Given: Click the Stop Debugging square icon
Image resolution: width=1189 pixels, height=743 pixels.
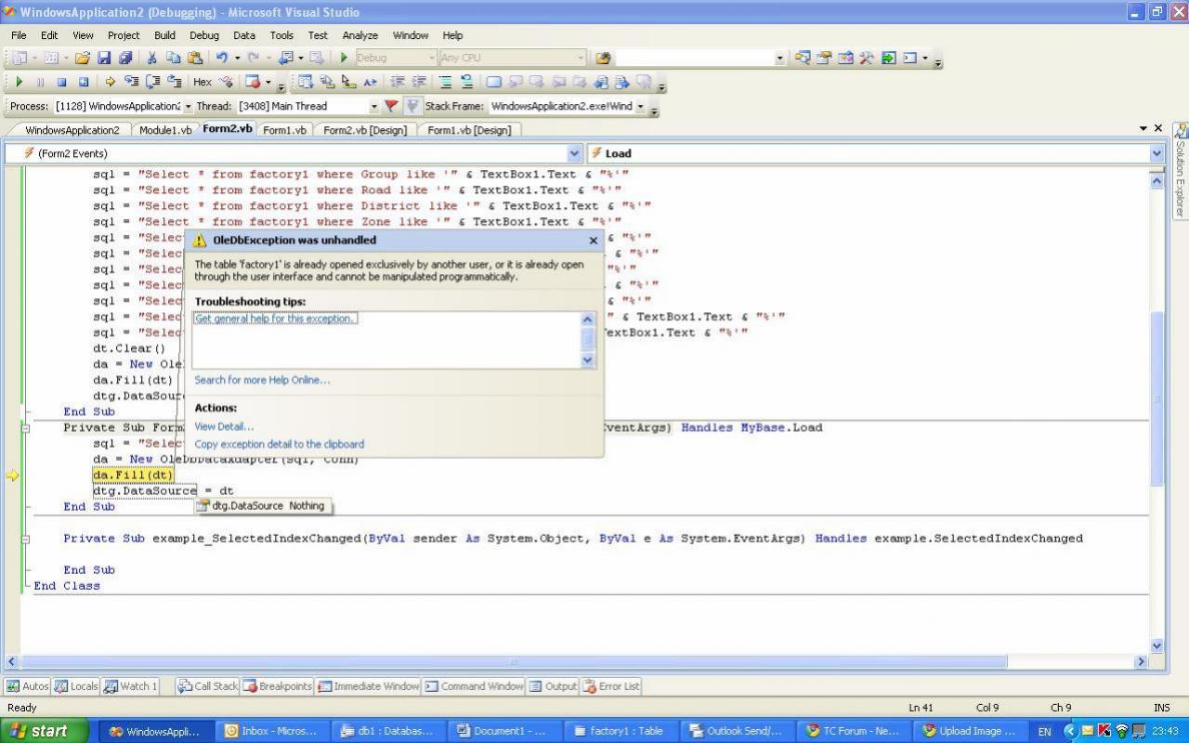Looking at the screenshot, I should click(x=61, y=83).
